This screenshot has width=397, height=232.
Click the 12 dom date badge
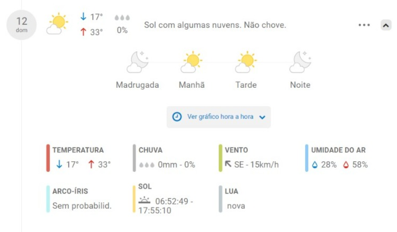tap(21, 25)
